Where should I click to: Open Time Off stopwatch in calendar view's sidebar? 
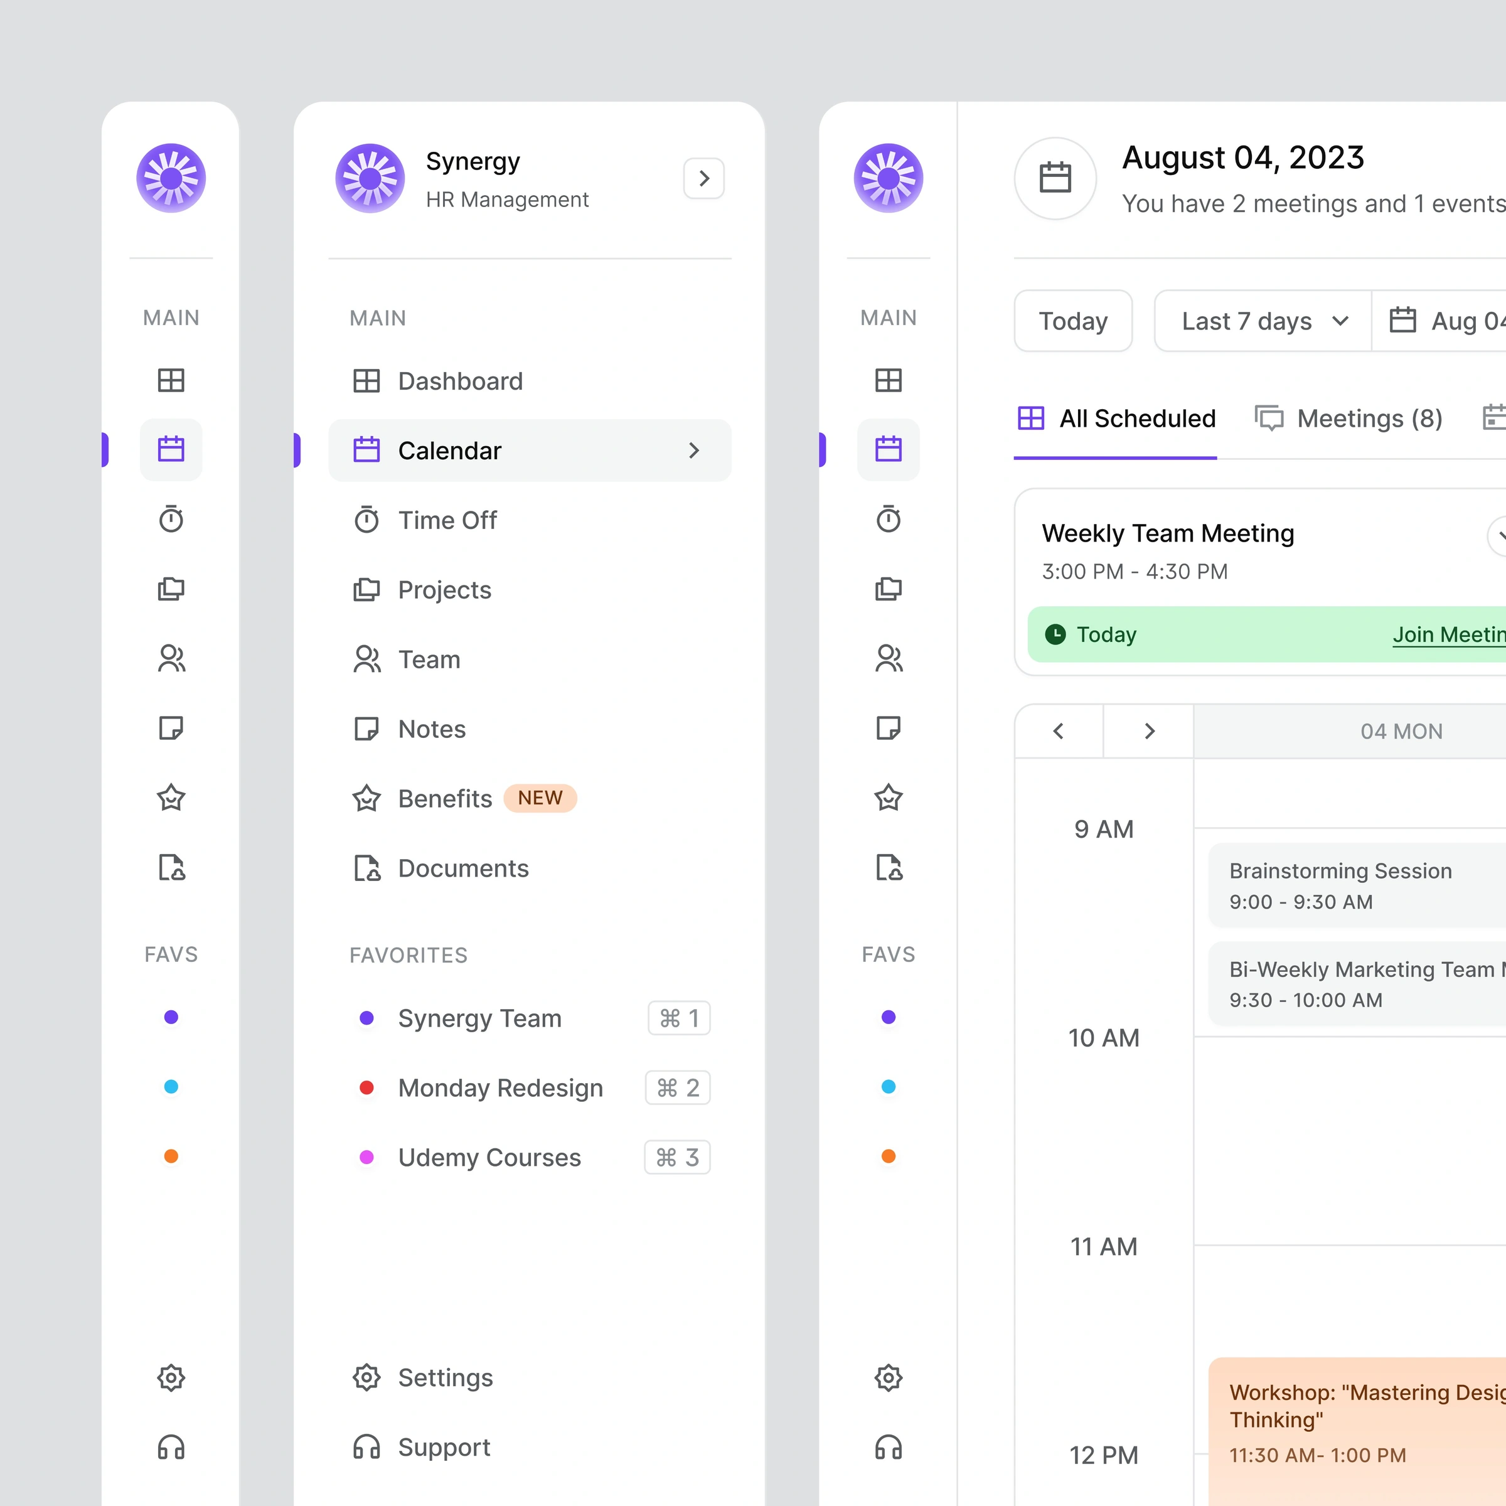pos(888,519)
